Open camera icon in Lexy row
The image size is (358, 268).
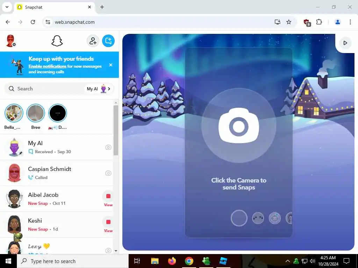tap(108, 251)
